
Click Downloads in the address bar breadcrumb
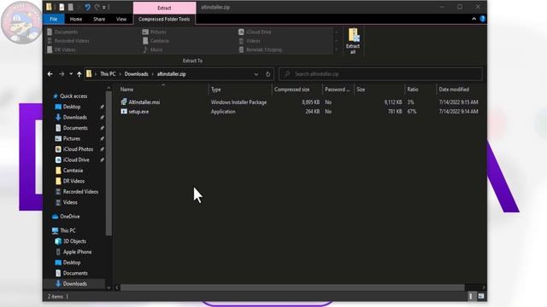click(137, 74)
